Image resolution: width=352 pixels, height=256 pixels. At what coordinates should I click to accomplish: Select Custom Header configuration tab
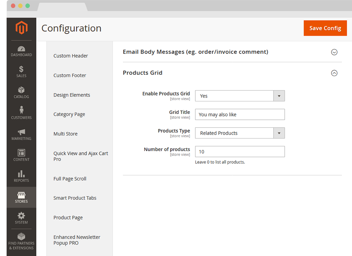coord(71,56)
